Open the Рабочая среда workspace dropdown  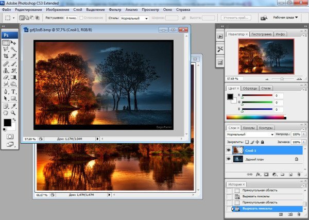(285, 18)
